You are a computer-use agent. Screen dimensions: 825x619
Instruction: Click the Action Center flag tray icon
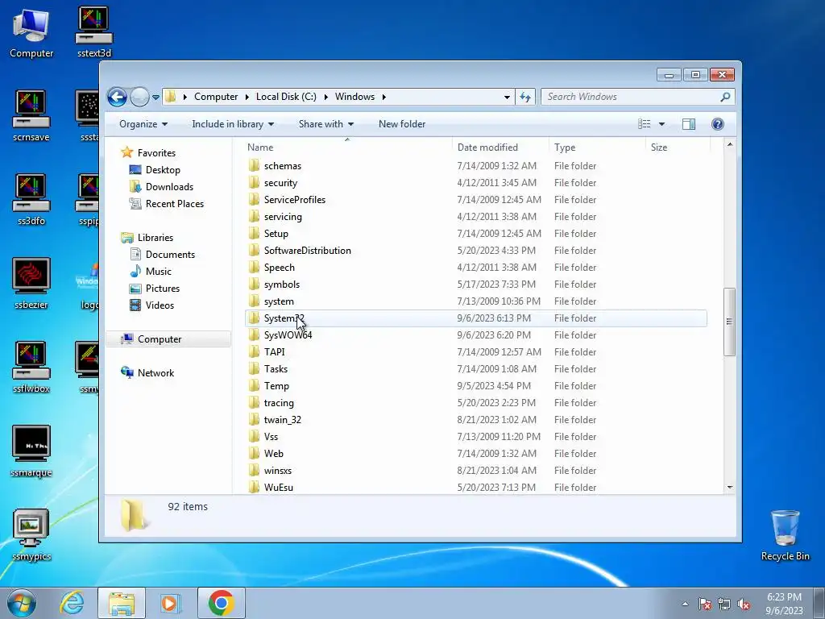point(705,604)
